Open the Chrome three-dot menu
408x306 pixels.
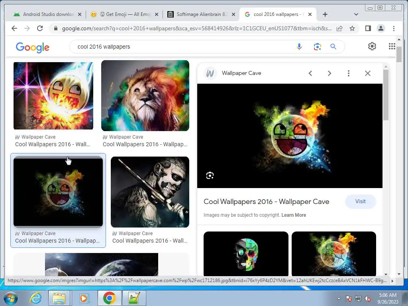click(394, 28)
